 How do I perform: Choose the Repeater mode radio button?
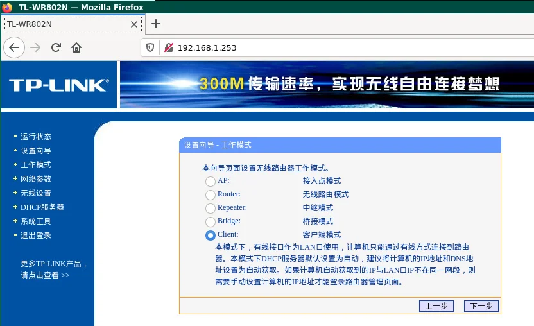coord(211,208)
